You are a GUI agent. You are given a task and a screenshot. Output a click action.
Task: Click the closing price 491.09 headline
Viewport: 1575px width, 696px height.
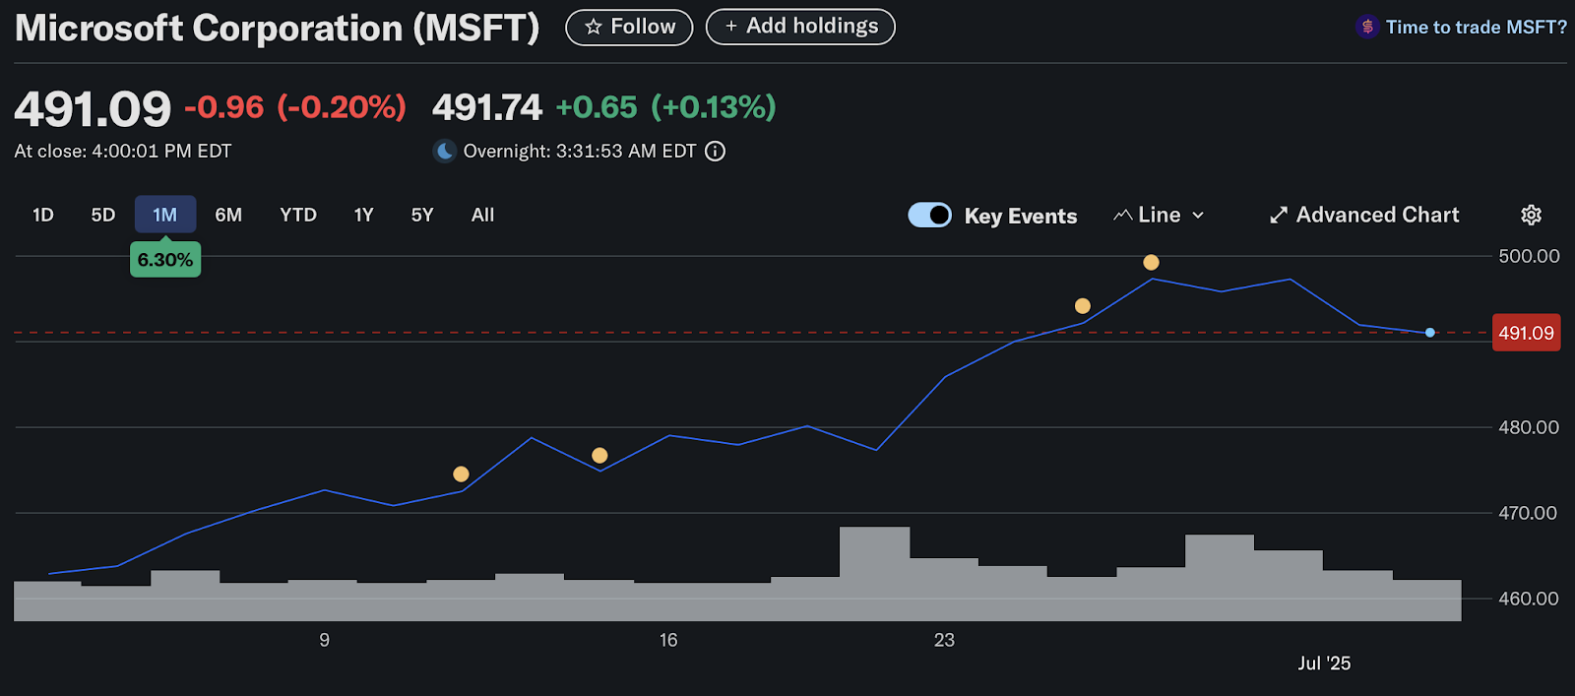point(93,108)
